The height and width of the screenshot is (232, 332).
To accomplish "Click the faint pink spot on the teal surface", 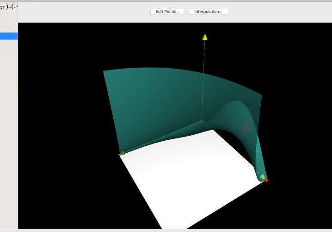I will point(246,129).
